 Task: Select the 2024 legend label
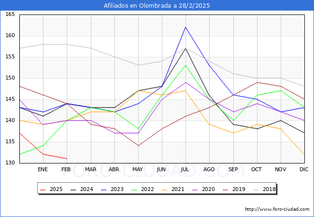pos(86,189)
